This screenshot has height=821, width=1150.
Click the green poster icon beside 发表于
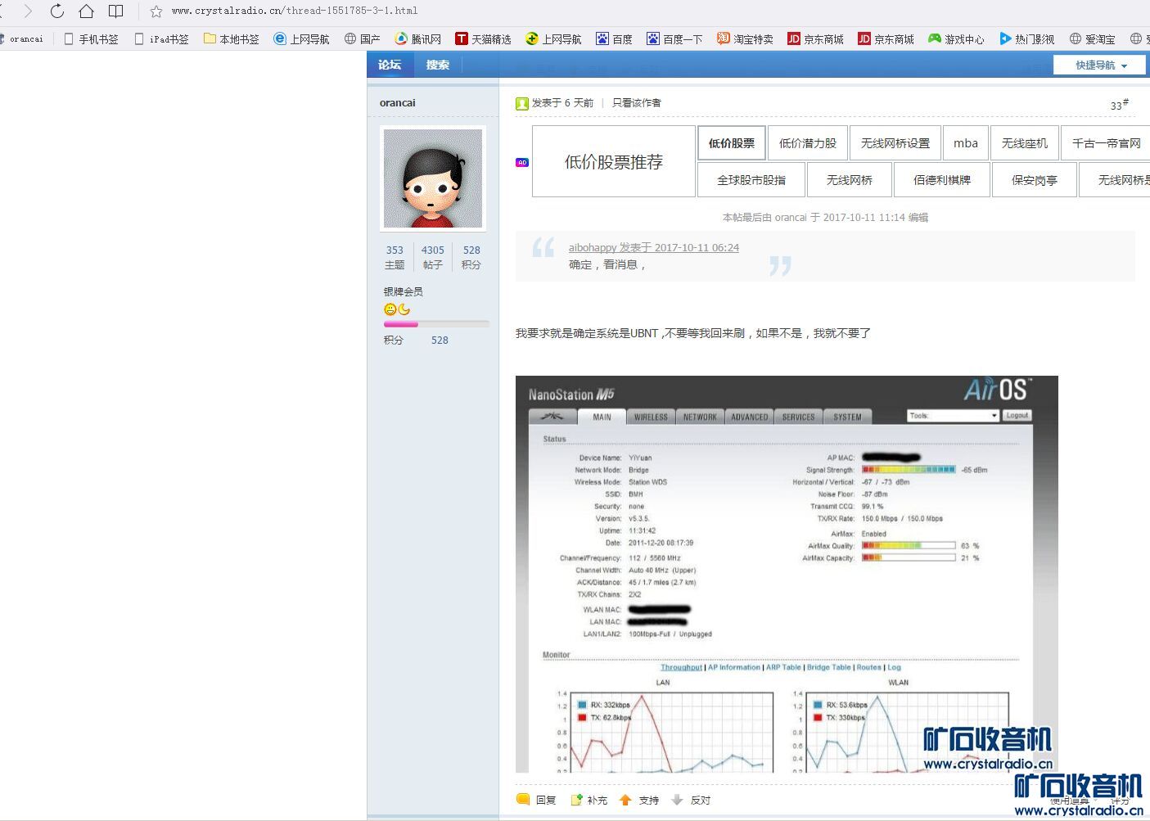pos(522,103)
